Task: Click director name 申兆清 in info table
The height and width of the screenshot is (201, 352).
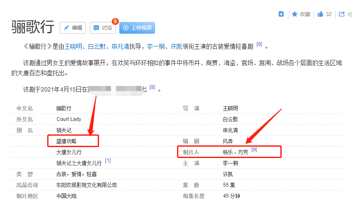Action: tap(231, 130)
